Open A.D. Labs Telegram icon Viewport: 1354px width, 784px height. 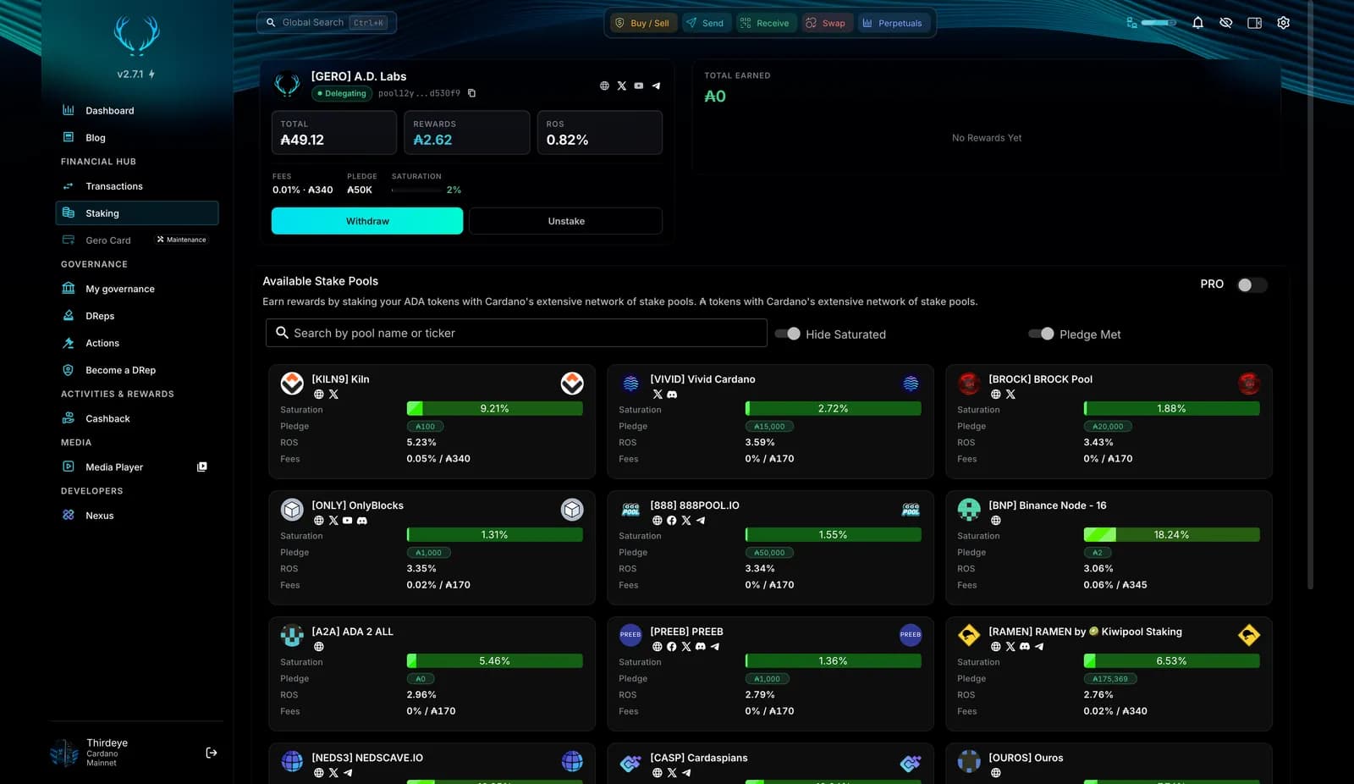click(x=656, y=86)
